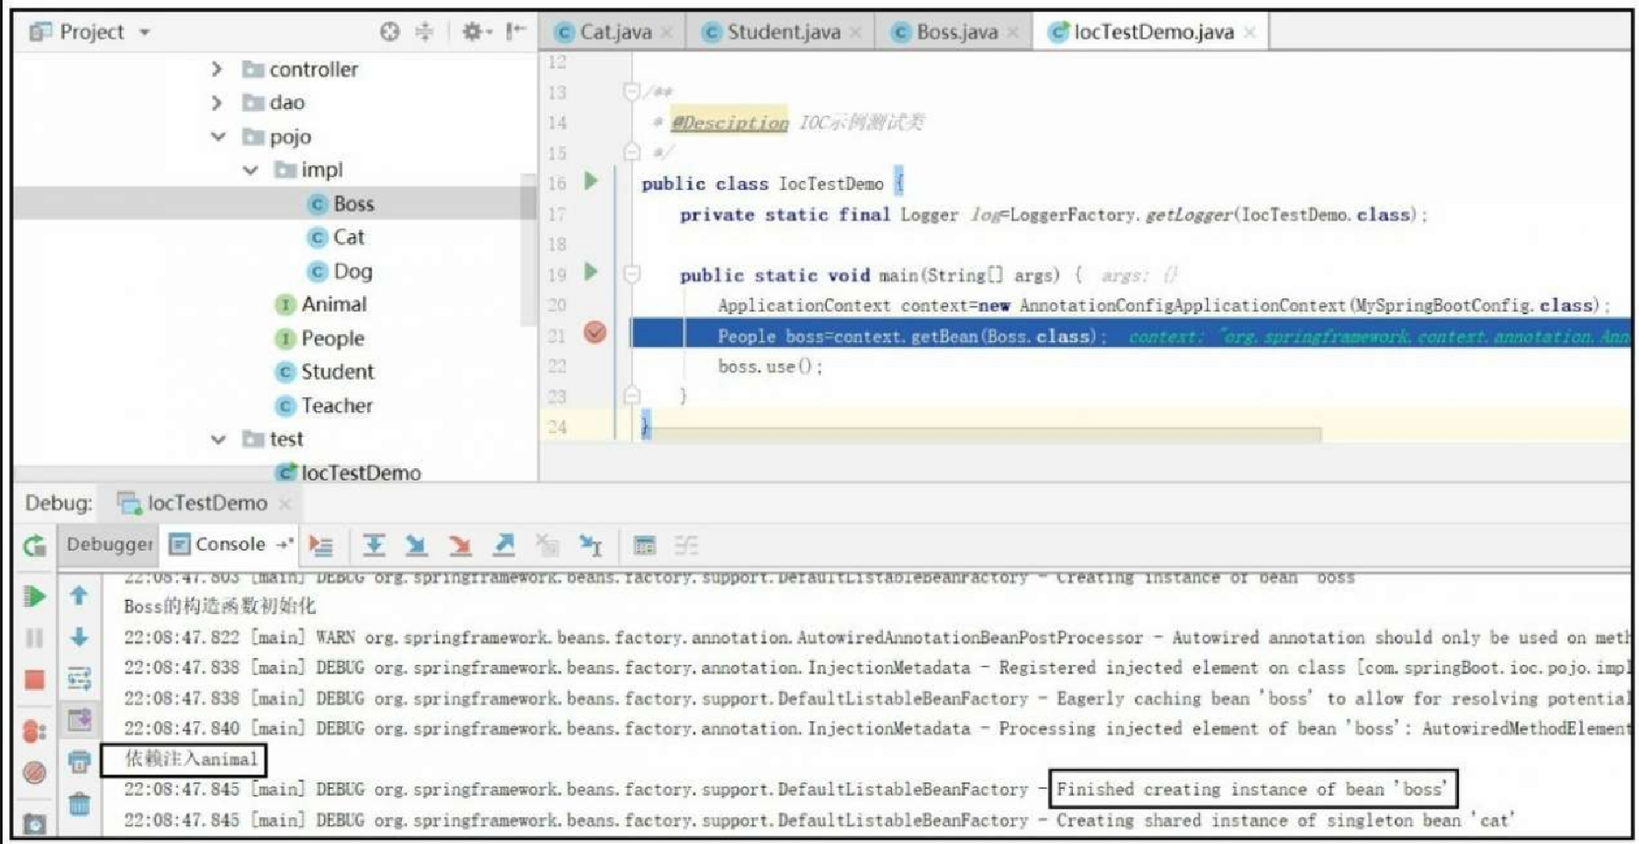Toggle soft-wrap in console
Viewport: 1639px width, 844px height.
coord(79,679)
